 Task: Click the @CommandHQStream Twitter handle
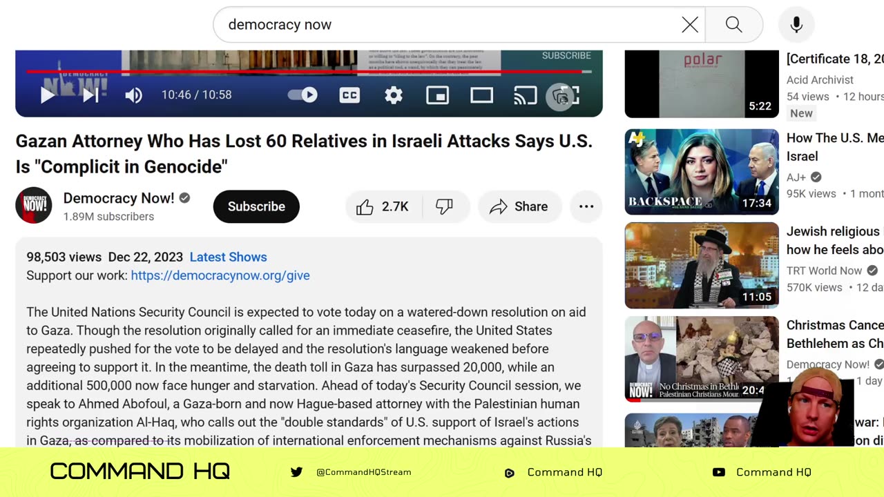coord(363,472)
